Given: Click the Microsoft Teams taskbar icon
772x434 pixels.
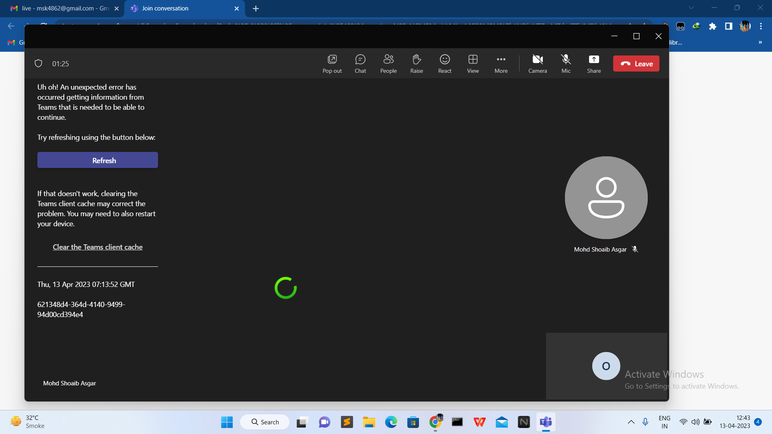Looking at the screenshot, I should click(546, 422).
